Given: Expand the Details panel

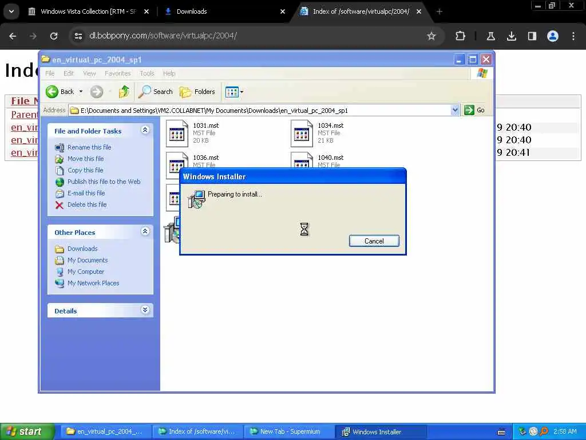Looking at the screenshot, I should pyautogui.click(x=145, y=310).
